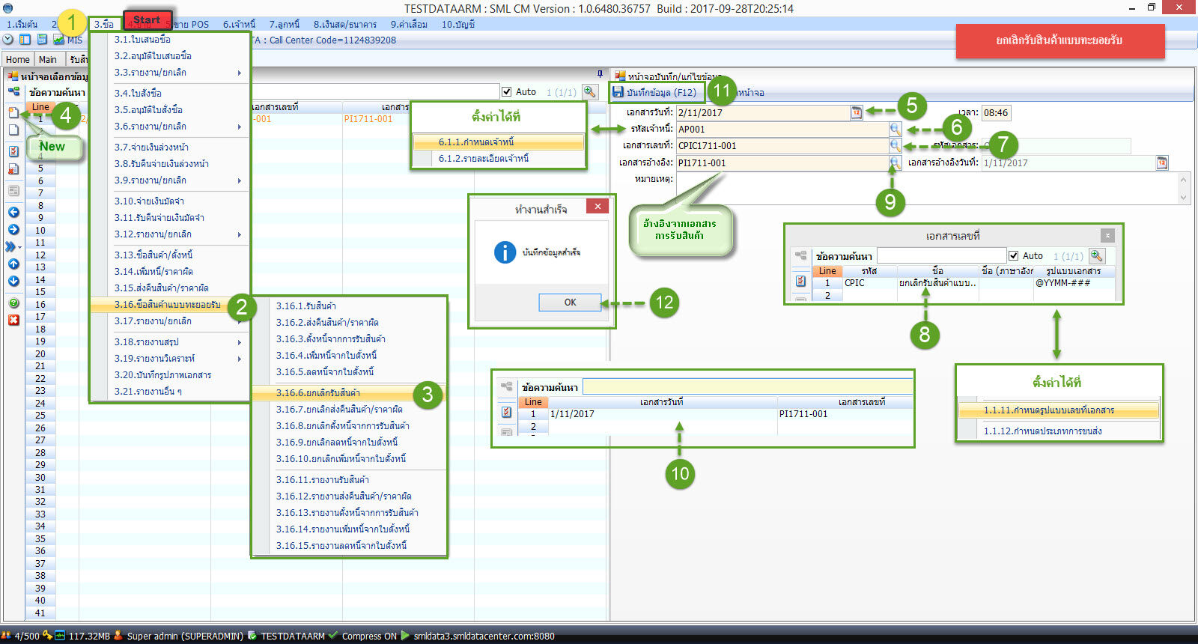Switch to the Main tab
This screenshot has width=1198, height=644.
[48, 59]
